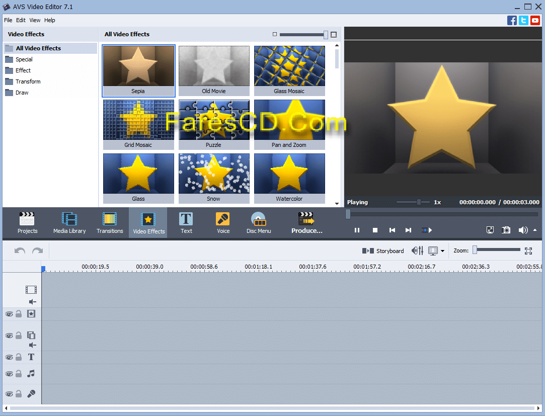
Task: Select the Snow effect thumbnail
Action: 214,178
